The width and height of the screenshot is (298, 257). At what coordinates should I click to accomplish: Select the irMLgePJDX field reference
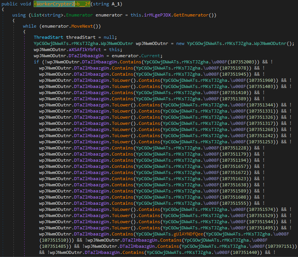pos(157,15)
